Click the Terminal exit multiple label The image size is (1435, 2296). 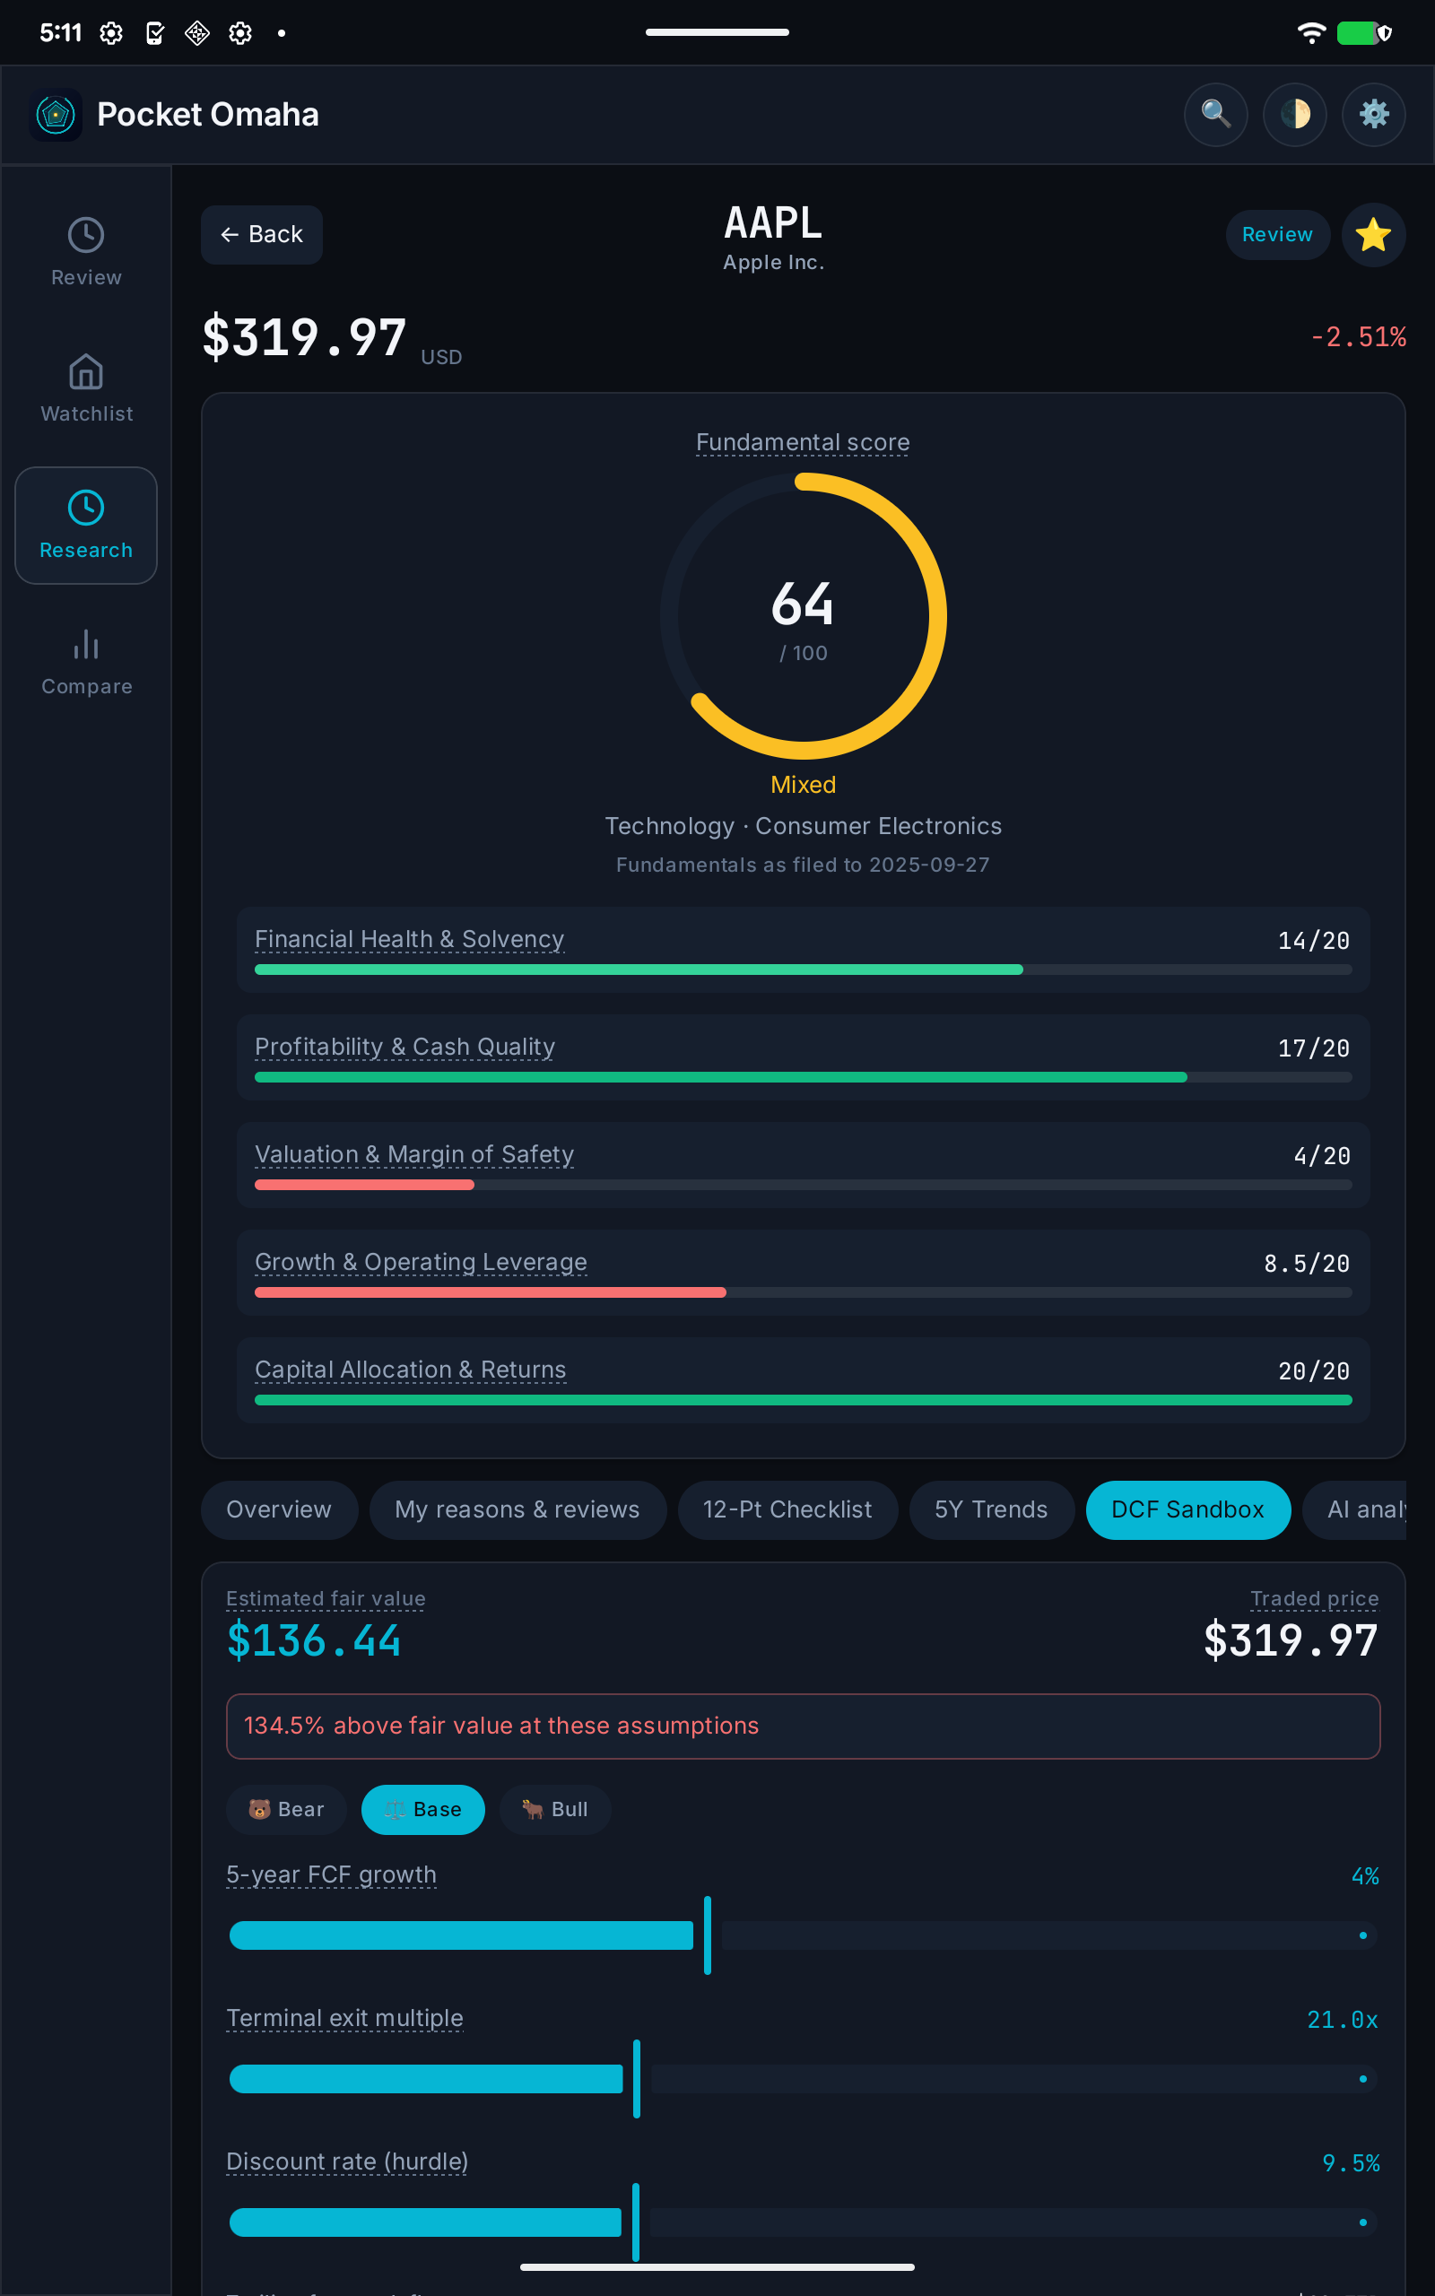point(344,2018)
